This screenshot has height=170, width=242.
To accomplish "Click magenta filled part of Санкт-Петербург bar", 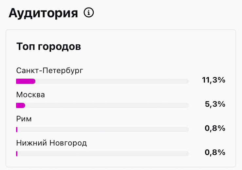I will [26, 81].
